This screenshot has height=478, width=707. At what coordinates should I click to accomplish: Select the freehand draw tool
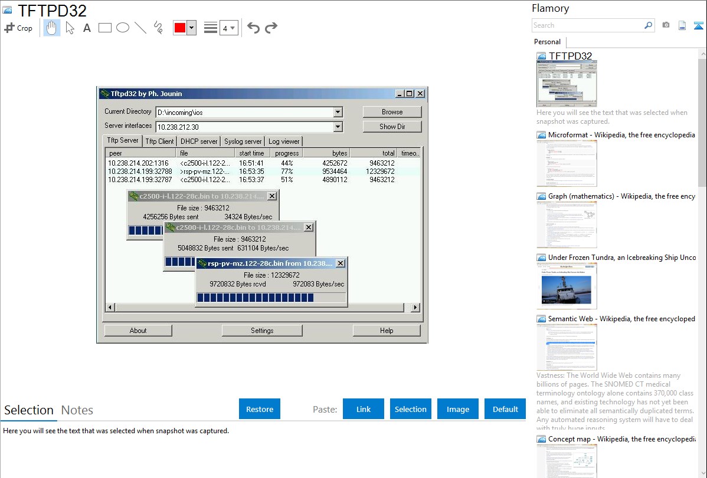point(158,28)
